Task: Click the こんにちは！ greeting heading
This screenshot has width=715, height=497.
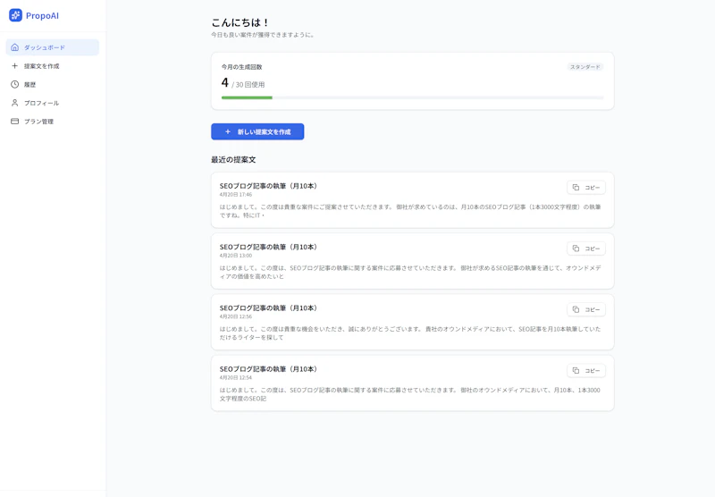Action: point(240,22)
